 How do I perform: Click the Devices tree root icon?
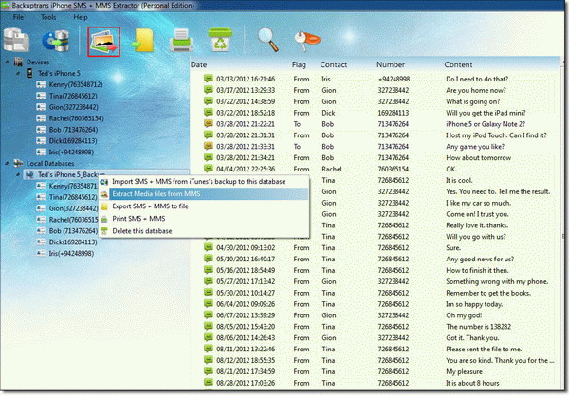[18, 62]
